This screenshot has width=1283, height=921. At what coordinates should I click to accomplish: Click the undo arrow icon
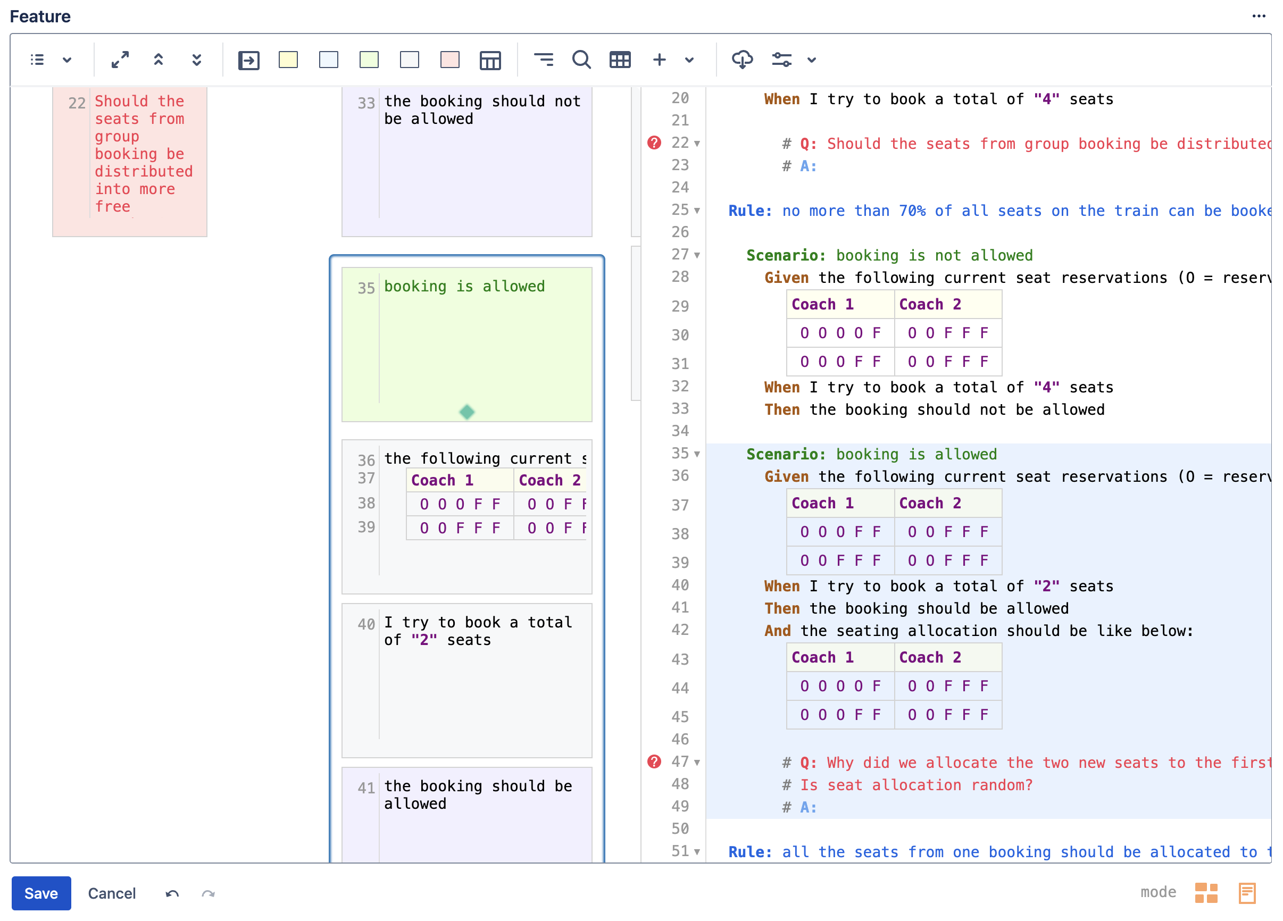(x=172, y=893)
